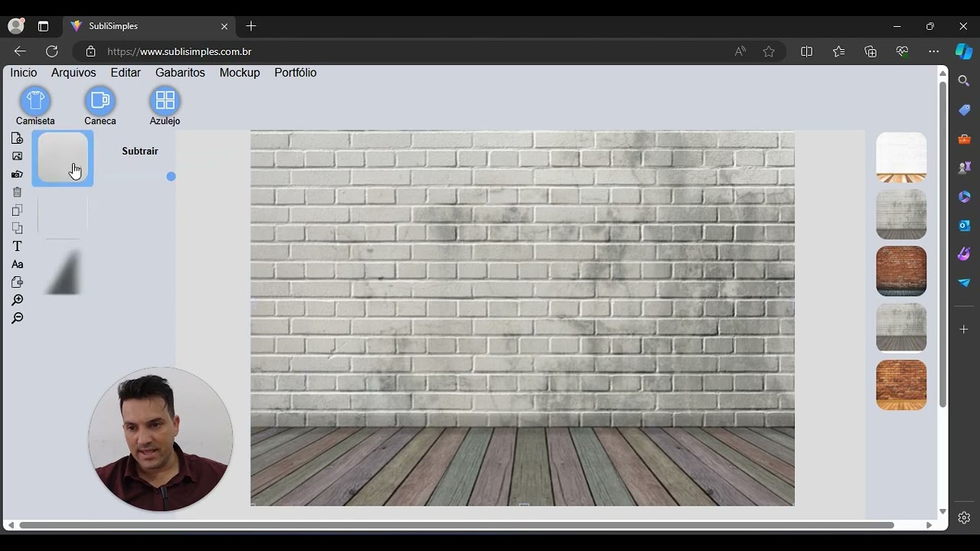Viewport: 980px width, 551px height.
Task: Open the Mockup menu
Action: click(x=240, y=73)
